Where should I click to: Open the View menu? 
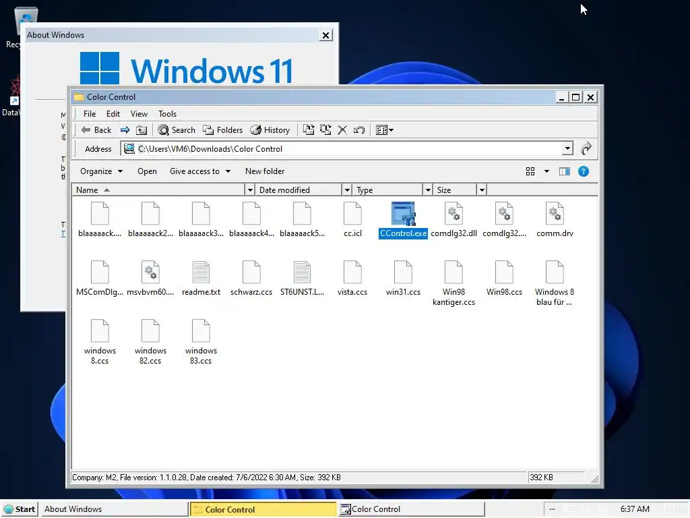pos(139,113)
